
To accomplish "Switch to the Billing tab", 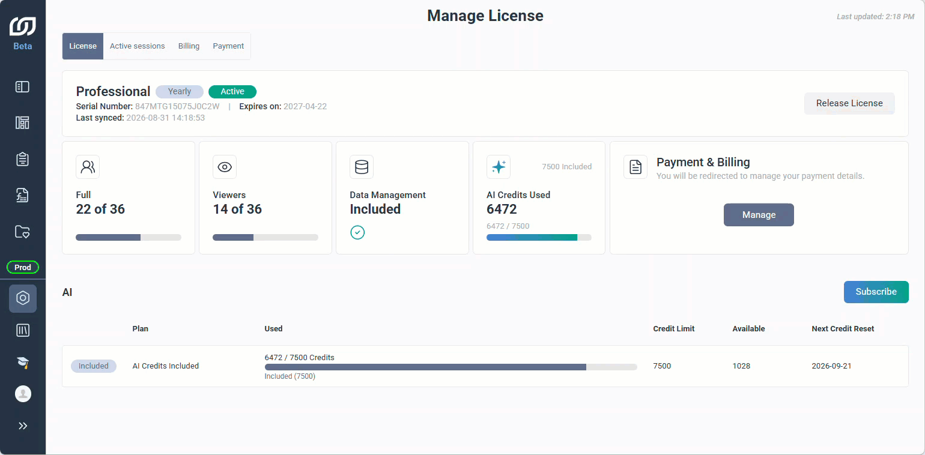I will (189, 46).
